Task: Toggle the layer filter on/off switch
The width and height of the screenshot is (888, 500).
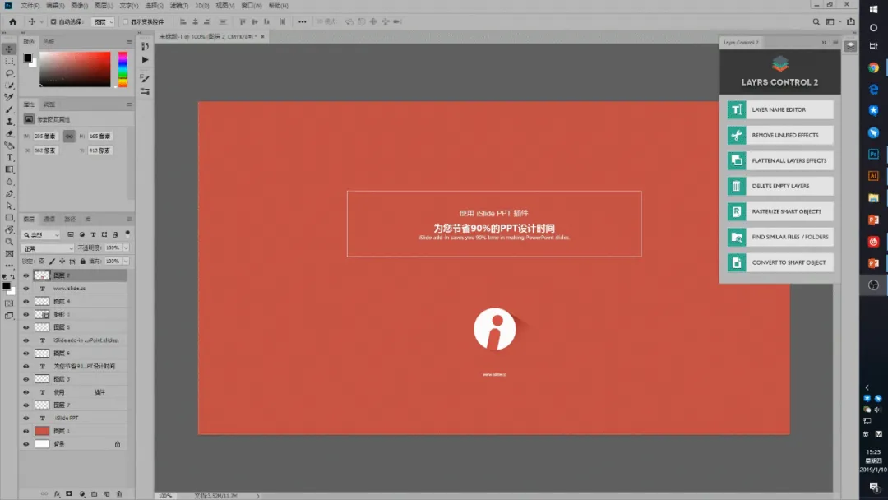Action: 127,234
